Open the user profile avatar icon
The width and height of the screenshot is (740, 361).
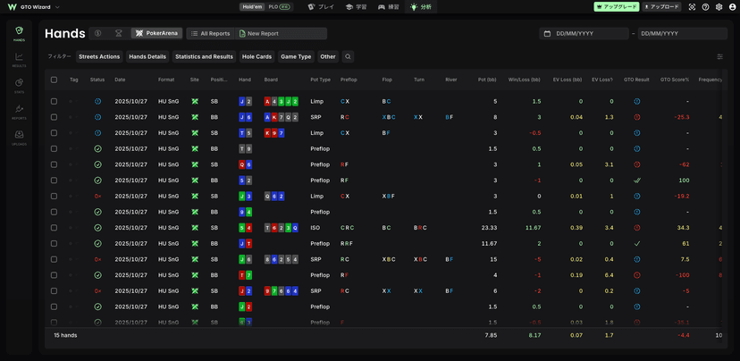[x=732, y=7]
